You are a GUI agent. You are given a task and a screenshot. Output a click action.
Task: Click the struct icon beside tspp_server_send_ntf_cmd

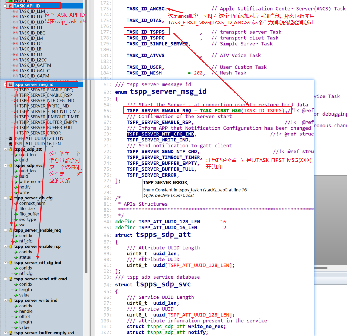pos(11,279)
